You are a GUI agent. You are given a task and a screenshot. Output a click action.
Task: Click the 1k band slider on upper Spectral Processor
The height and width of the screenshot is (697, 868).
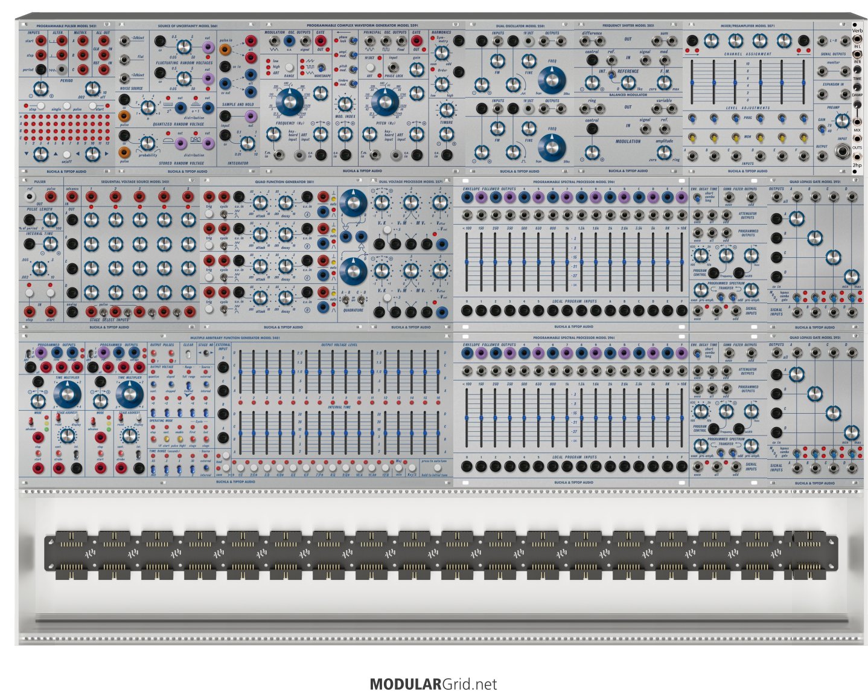567,262
